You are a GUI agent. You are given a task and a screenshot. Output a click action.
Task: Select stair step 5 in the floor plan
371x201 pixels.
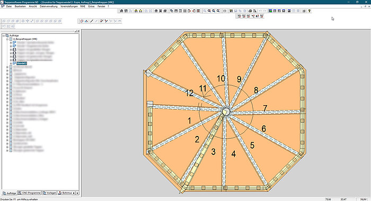coord(252,145)
